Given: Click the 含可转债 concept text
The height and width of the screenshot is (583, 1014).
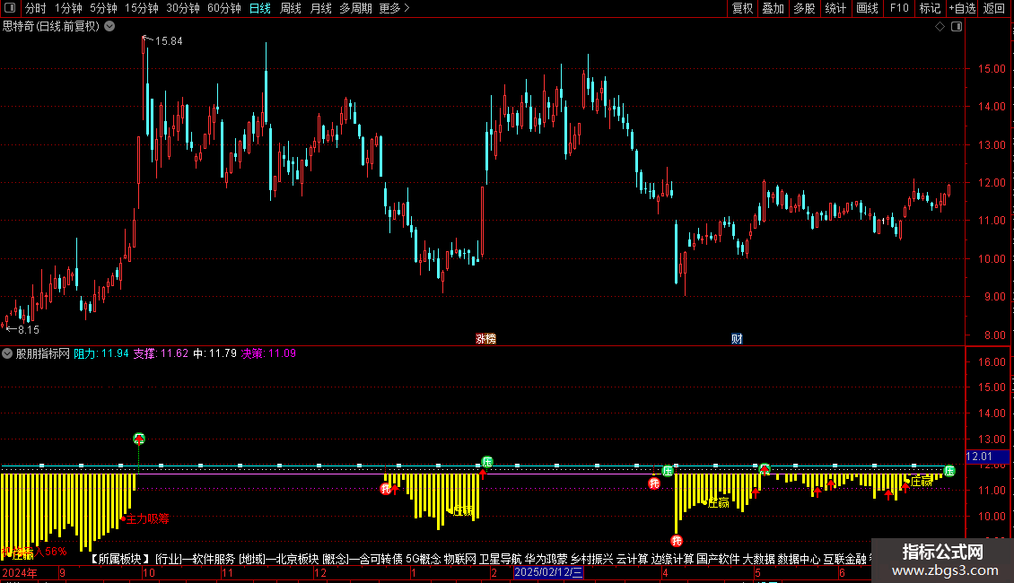Looking at the screenshot, I should pyautogui.click(x=380, y=559).
